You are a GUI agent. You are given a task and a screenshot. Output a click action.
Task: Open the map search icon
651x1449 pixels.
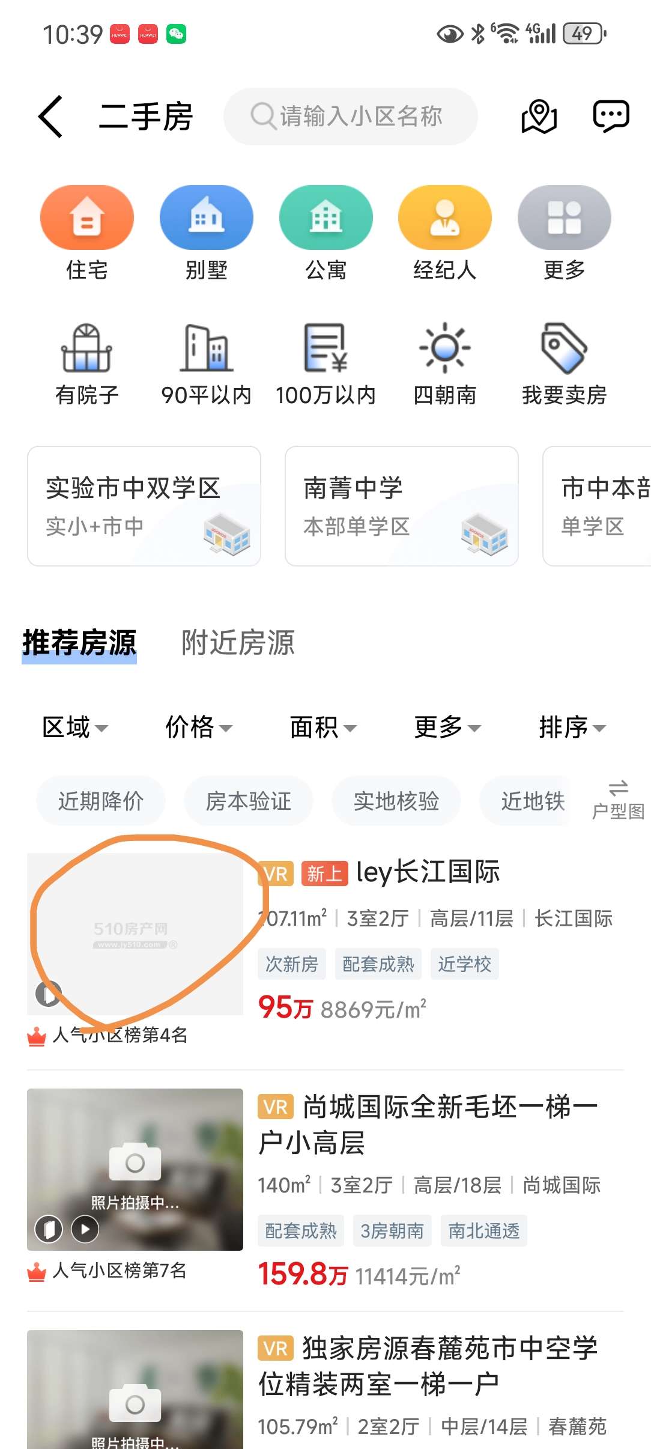[x=539, y=116]
